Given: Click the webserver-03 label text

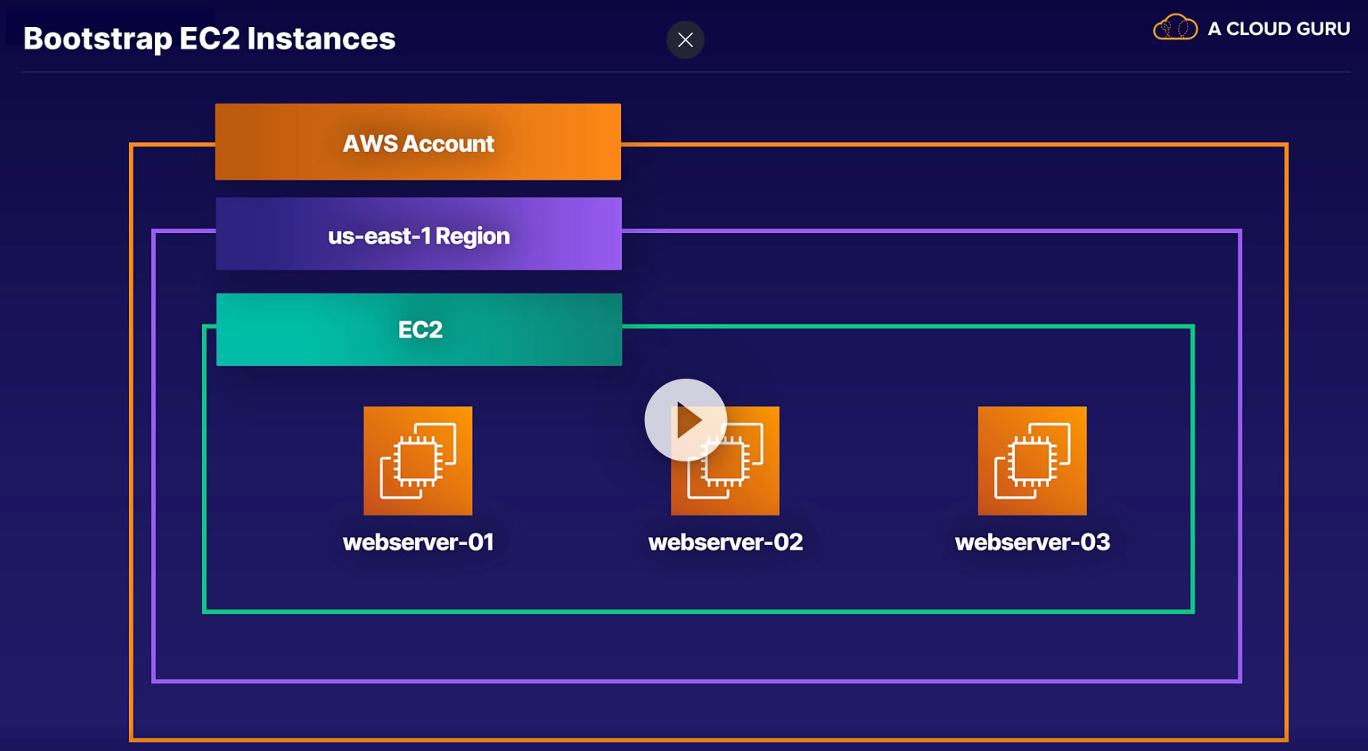Looking at the screenshot, I should [1032, 543].
